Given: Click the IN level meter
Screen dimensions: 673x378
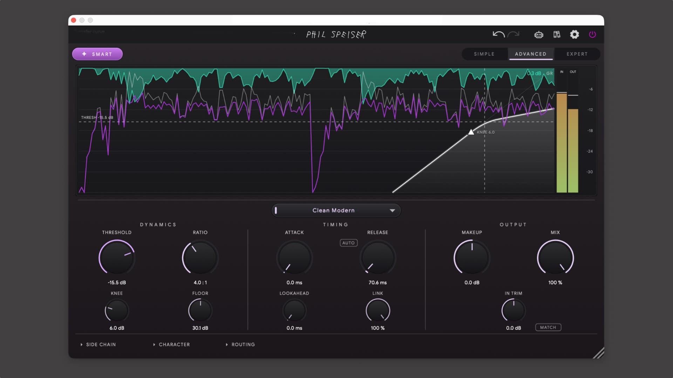Looking at the screenshot, I should point(562,142).
